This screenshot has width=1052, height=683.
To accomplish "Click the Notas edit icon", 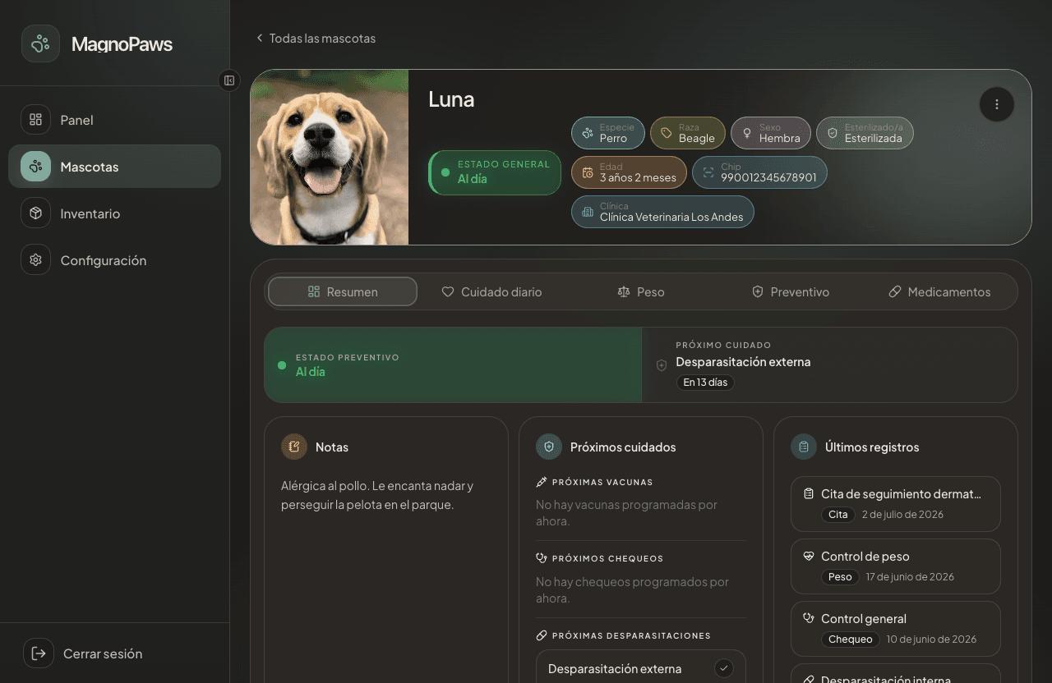I will pos(294,447).
